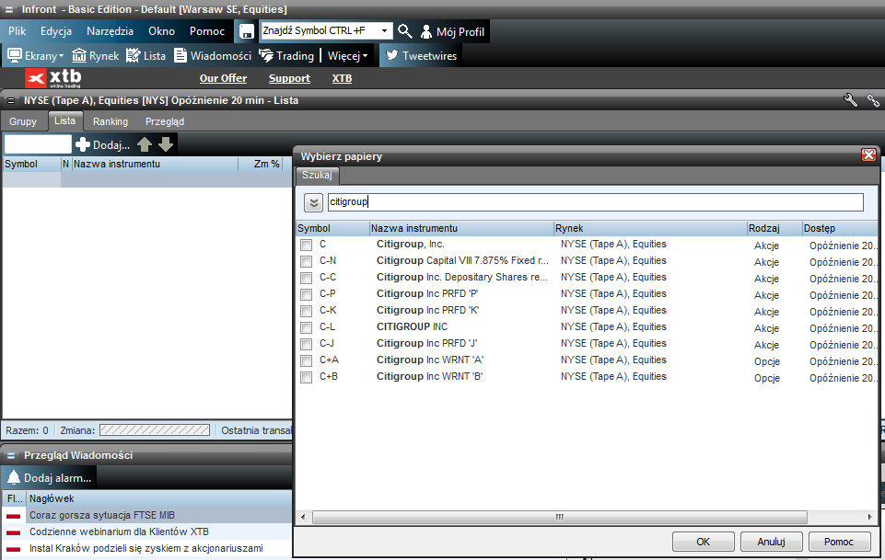Image resolution: width=885 pixels, height=560 pixels.
Task: Click the chain link icon in the NYSE window
Action: pyautogui.click(x=873, y=100)
